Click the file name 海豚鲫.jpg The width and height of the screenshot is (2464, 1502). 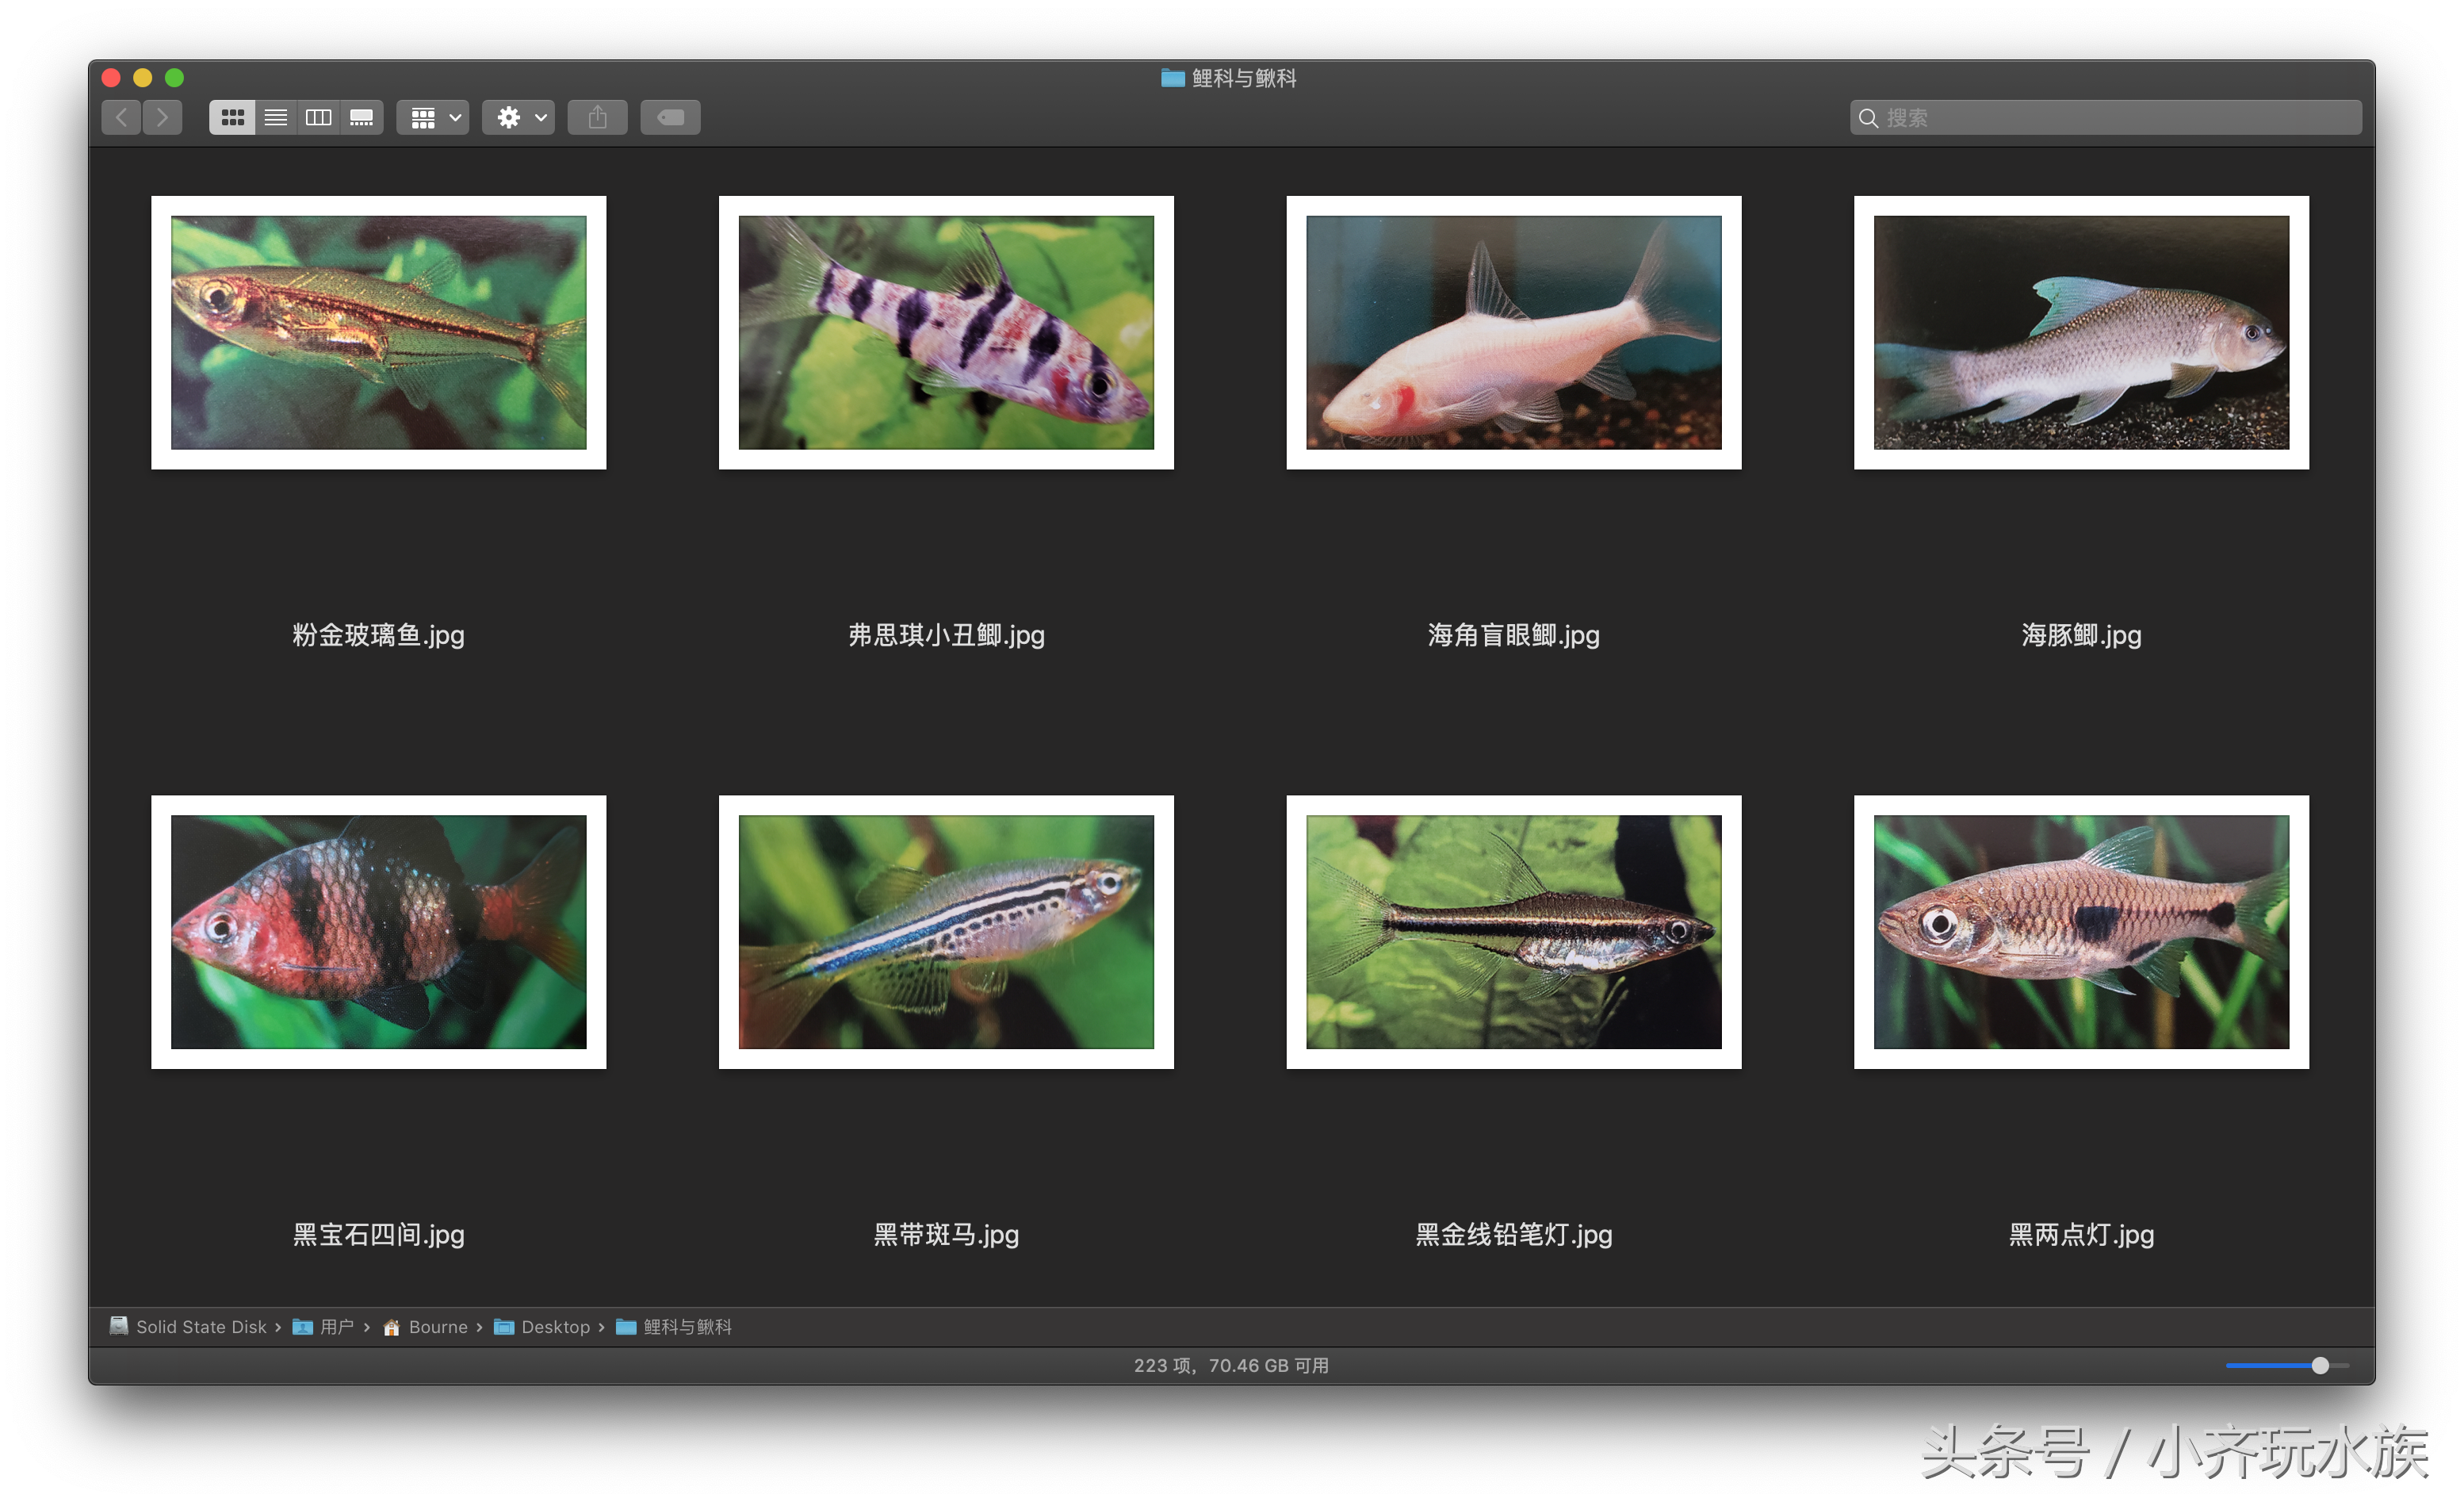click(2082, 636)
